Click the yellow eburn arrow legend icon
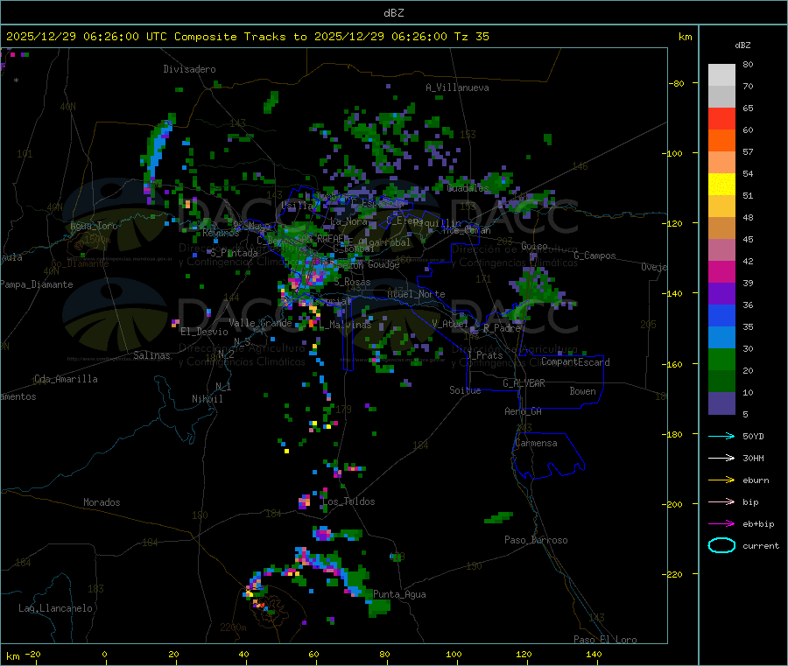 [721, 480]
